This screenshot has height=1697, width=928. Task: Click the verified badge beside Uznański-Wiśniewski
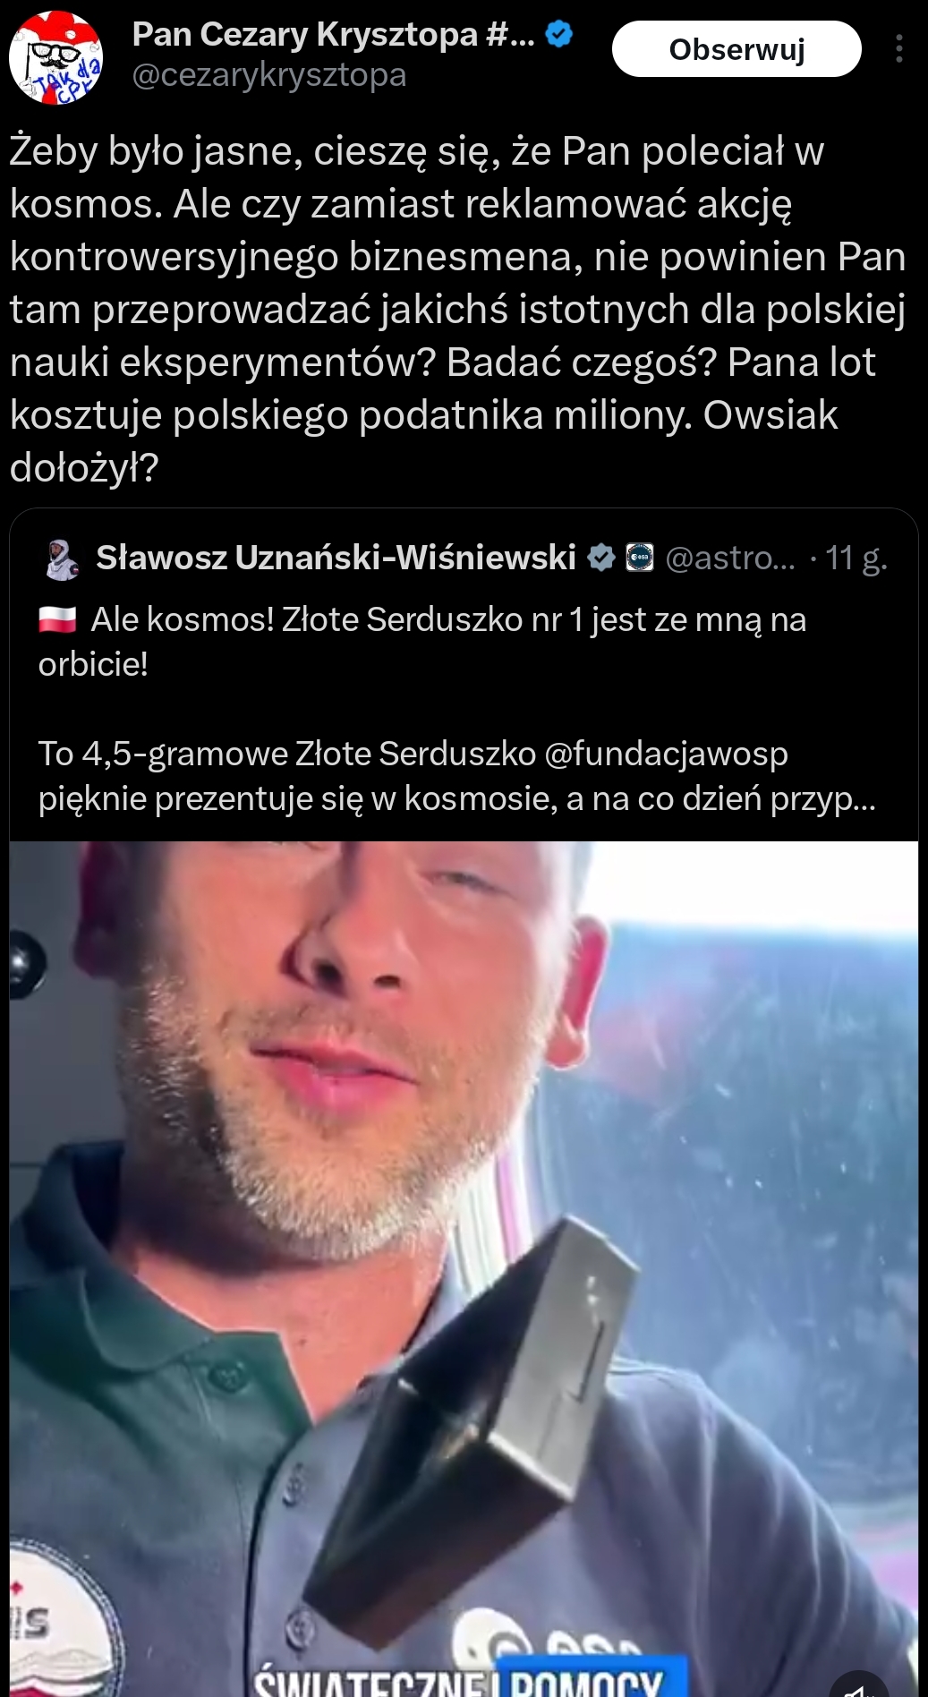coord(600,558)
